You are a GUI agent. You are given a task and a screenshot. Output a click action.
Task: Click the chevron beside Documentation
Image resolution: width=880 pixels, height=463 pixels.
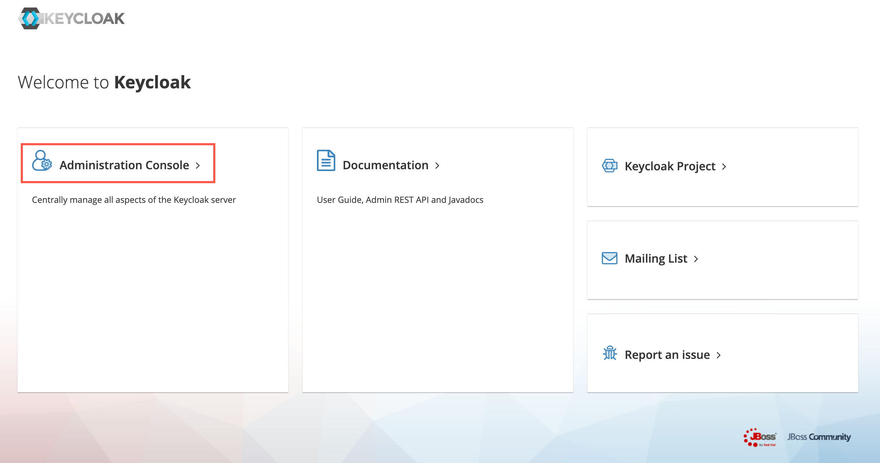coord(437,165)
